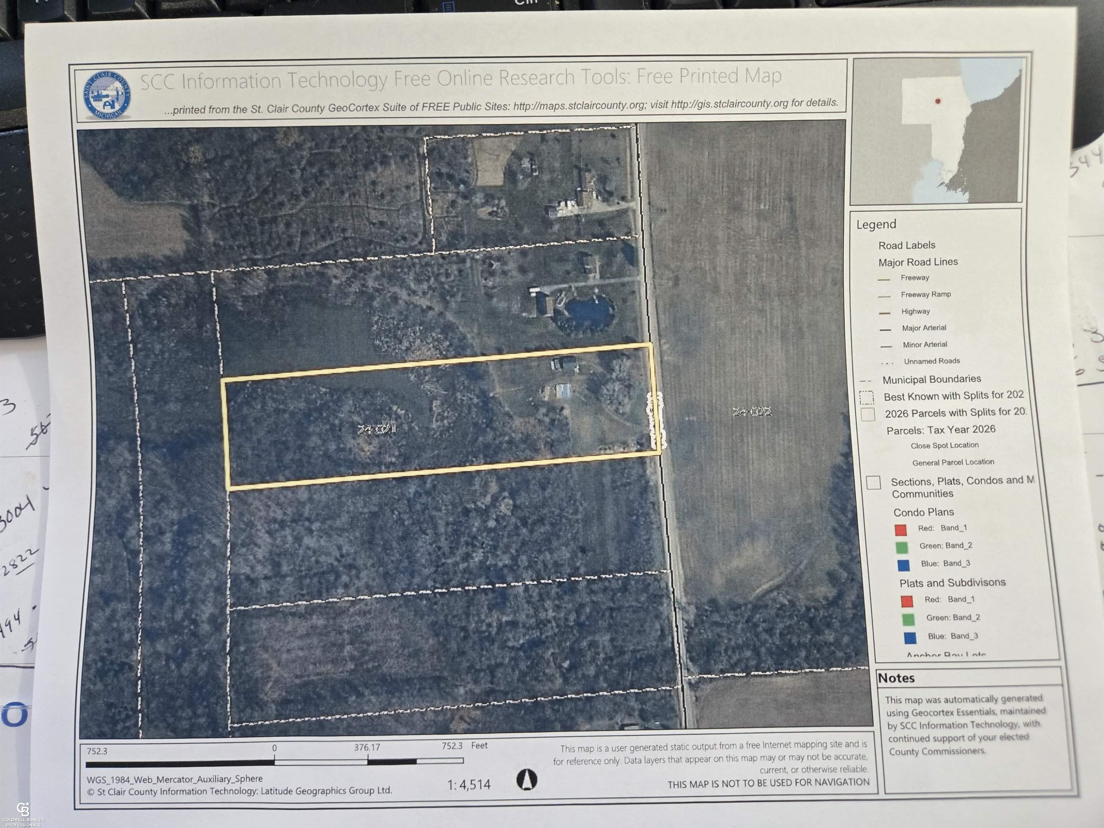This screenshot has width=1104, height=828.
Task: Click the 'Road Labels' legend entry
Action: (906, 245)
